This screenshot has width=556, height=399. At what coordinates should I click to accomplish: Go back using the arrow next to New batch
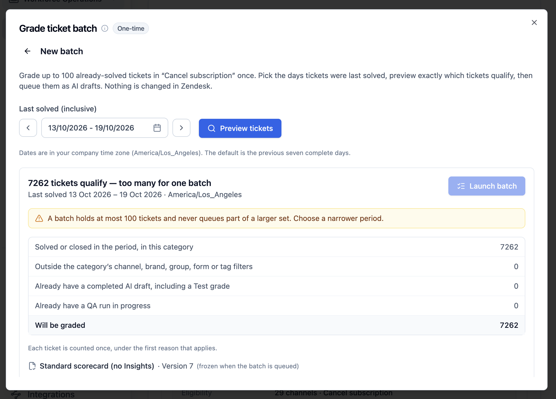click(x=28, y=51)
